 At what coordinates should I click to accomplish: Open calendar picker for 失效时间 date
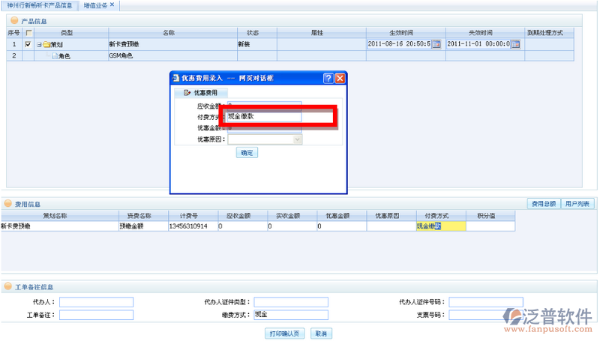pos(515,44)
